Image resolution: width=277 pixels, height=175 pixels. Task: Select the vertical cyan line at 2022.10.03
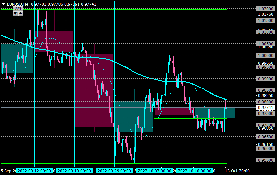[x=155, y=84]
